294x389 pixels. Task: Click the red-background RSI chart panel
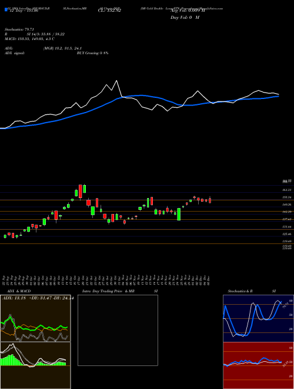pos(258,365)
